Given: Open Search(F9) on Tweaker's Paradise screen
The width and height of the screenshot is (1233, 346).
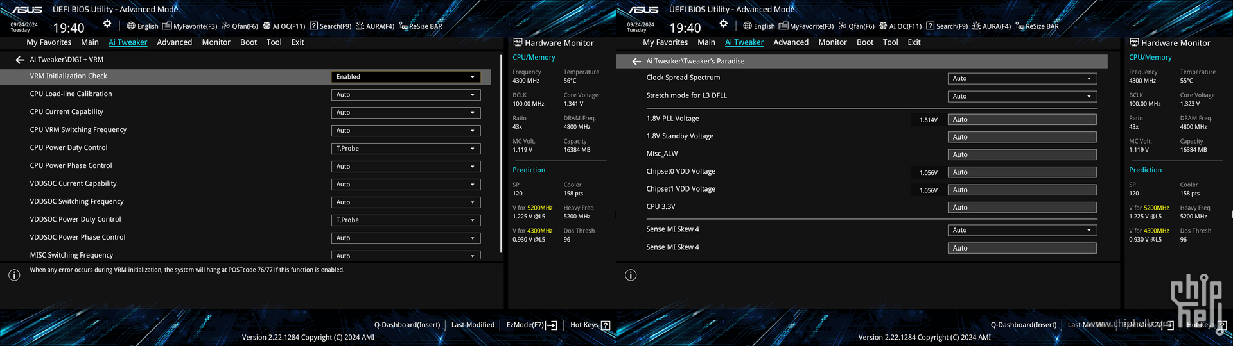Looking at the screenshot, I should pos(947,26).
